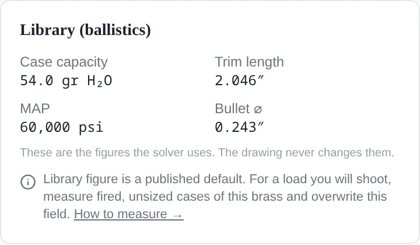Click the Case capacity label

pyautogui.click(x=64, y=62)
